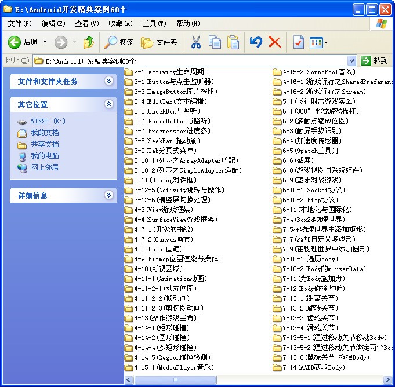
Task: Click the horizontal scrollbar thumb
Action: pyautogui.click(x=175, y=379)
